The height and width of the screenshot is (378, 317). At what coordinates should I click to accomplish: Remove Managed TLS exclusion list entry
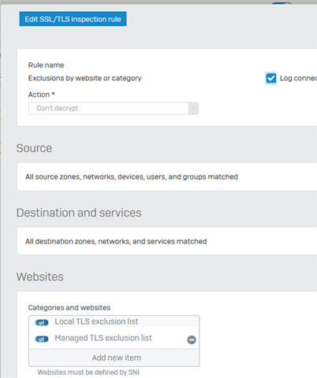pos(192,339)
